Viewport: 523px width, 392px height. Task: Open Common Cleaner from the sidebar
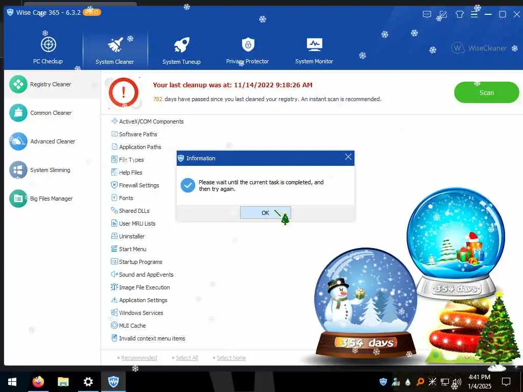tap(52, 113)
